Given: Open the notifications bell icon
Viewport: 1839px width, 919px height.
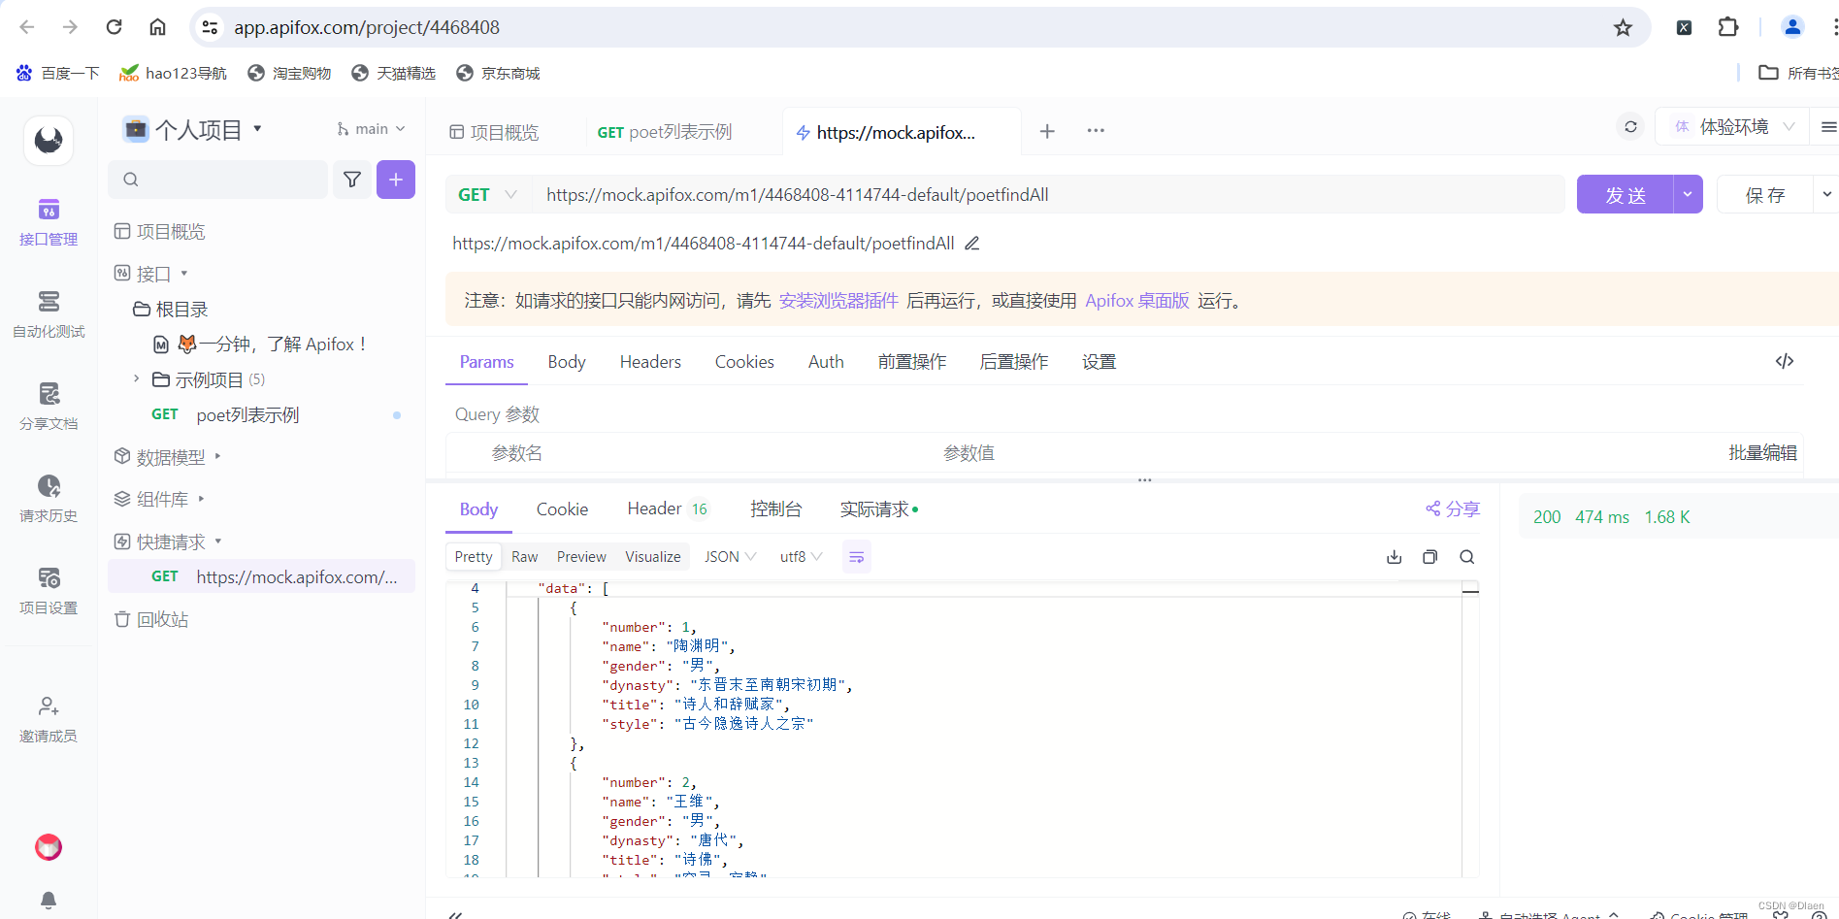Looking at the screenshot, I should click(49, 900).
